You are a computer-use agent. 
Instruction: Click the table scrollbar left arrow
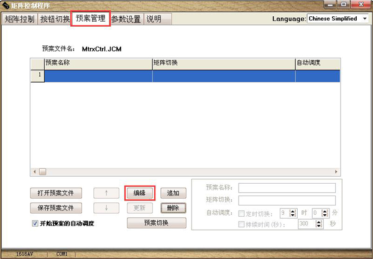point(35,172)
